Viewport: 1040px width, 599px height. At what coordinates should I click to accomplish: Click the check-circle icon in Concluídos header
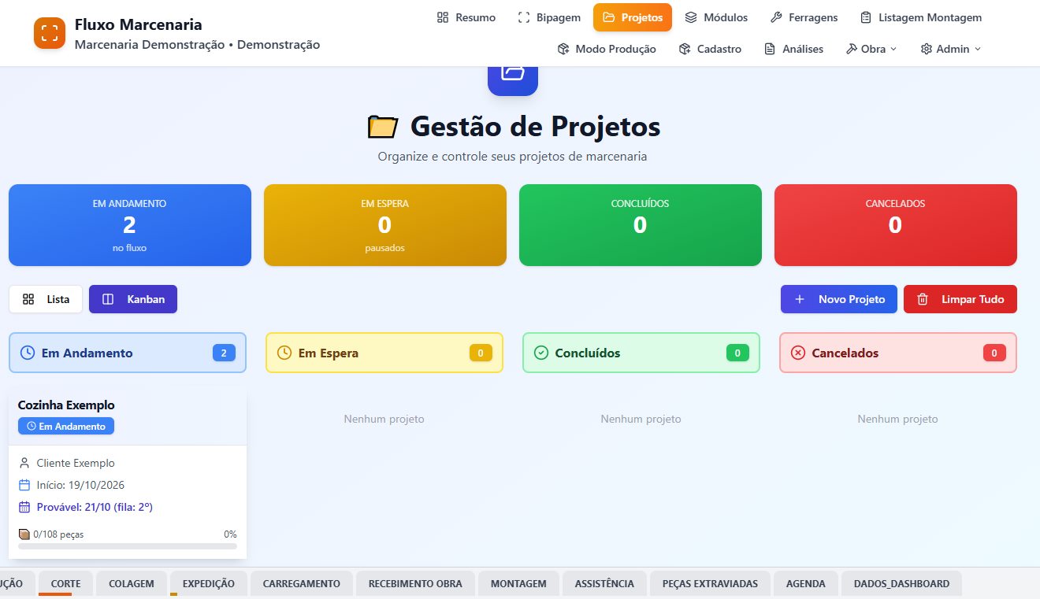point(541,353)
